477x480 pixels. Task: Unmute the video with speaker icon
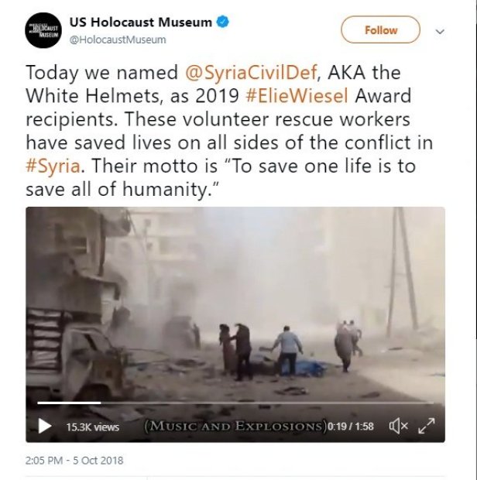tap(398, 426)
